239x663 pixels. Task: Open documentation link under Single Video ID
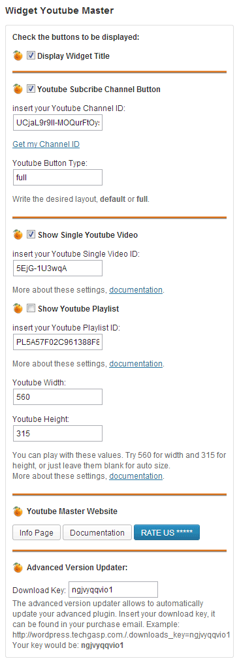click(x=136, y=290)
